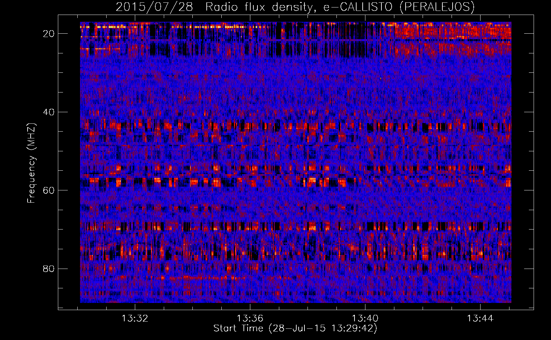Click the 80 MHz frequency tick label
551x340 pixels.
point(49,269)
